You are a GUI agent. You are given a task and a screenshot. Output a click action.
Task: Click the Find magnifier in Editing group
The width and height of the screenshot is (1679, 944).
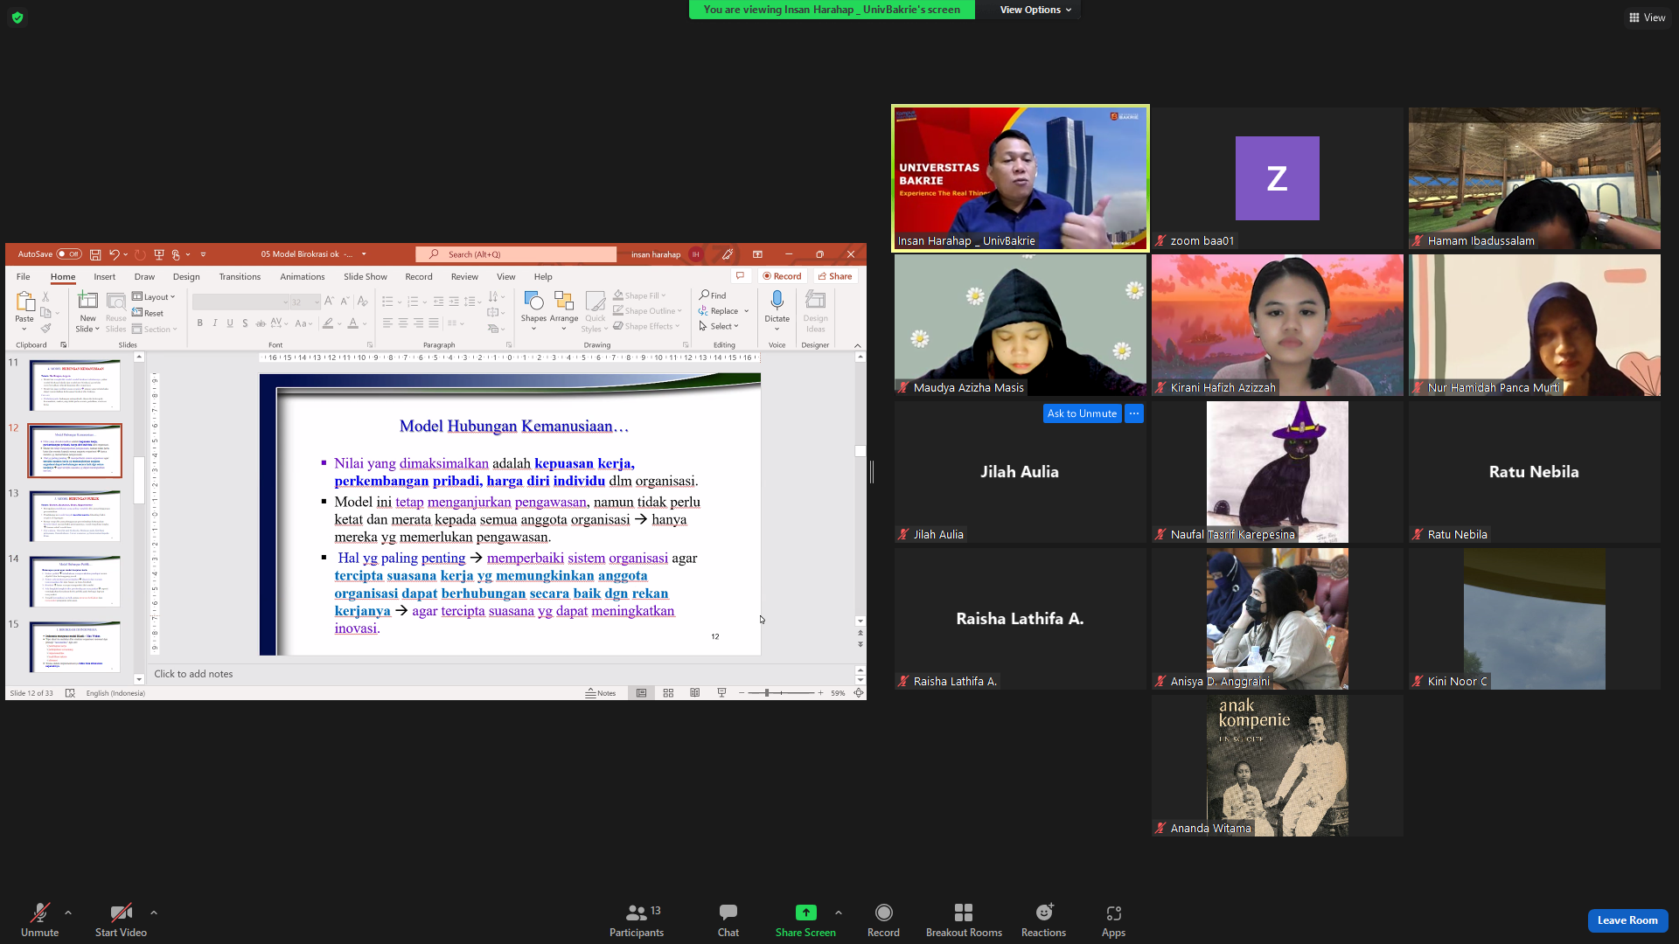(x=704, y=295)
